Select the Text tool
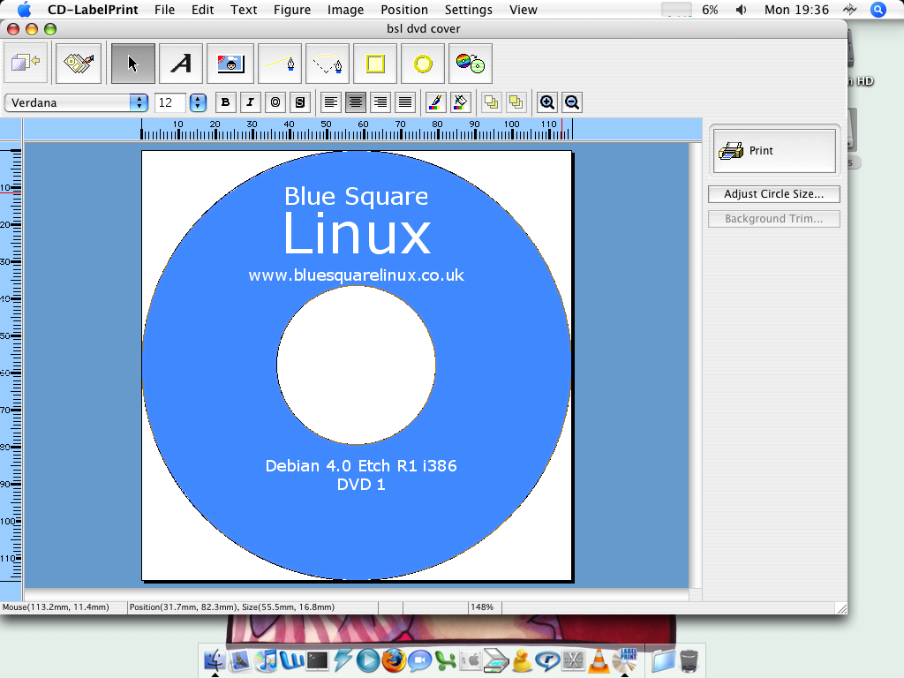904x678 pixels. (181, 64)
